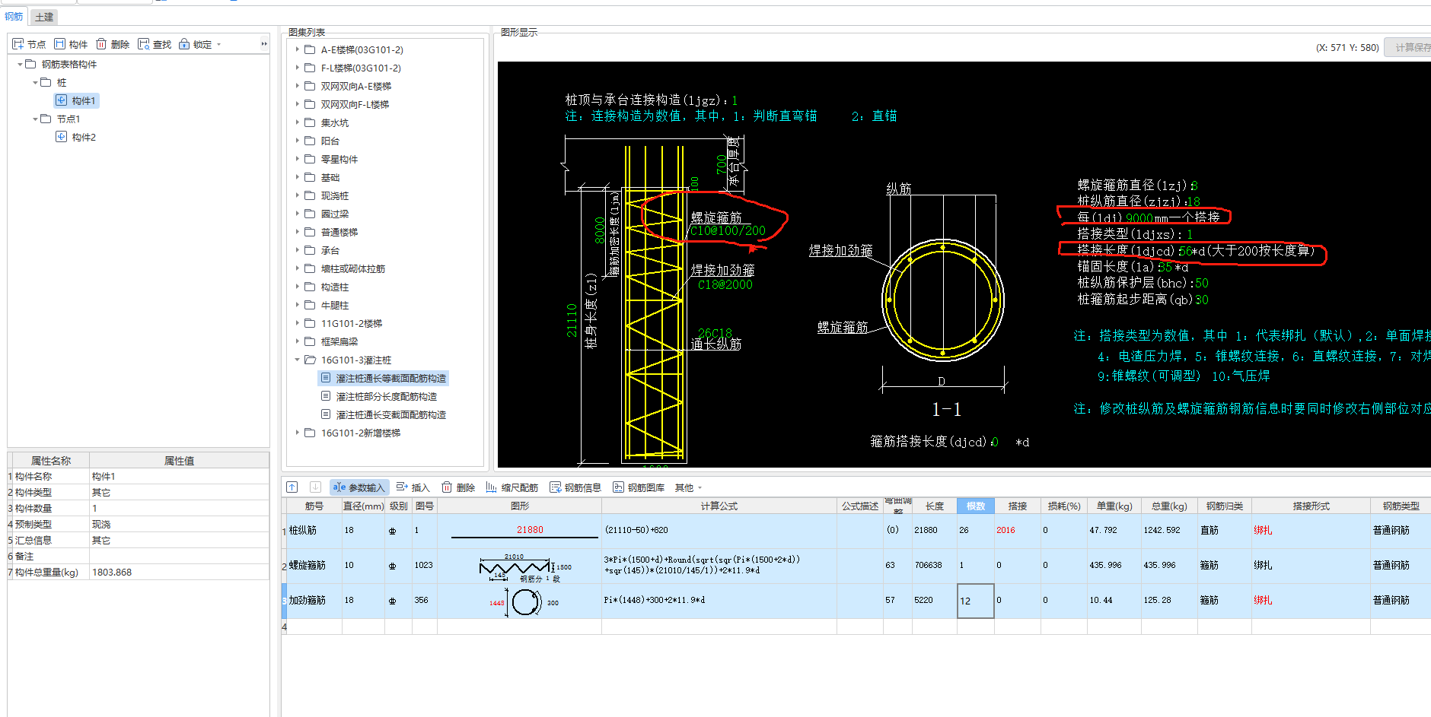The image size is (1431, 717).
Task: Click the 构件名称 property value 构件1
Action: [x=179, y=477]
